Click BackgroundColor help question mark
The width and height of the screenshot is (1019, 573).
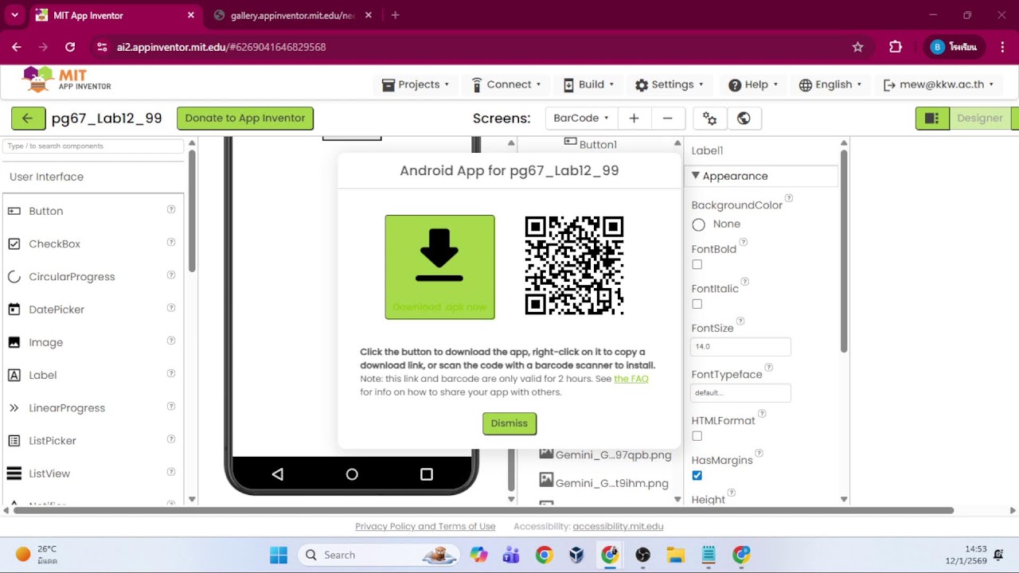click(789, 198)
